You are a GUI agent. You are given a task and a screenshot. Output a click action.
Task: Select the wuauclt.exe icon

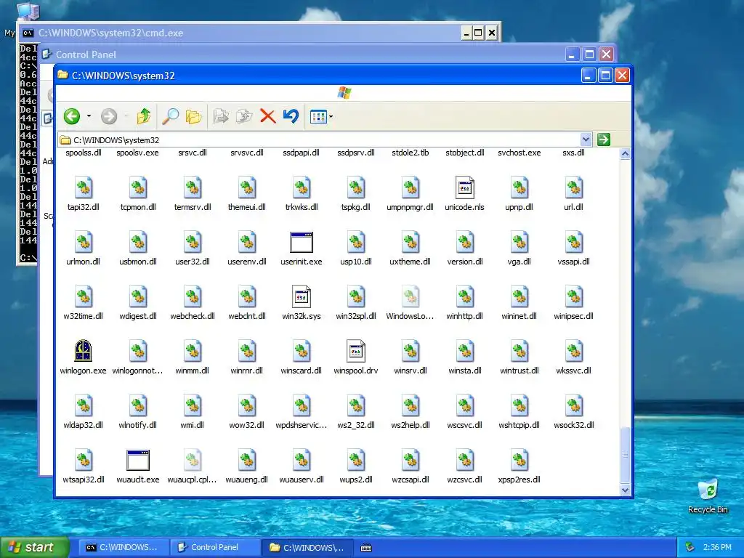point(138,460)
